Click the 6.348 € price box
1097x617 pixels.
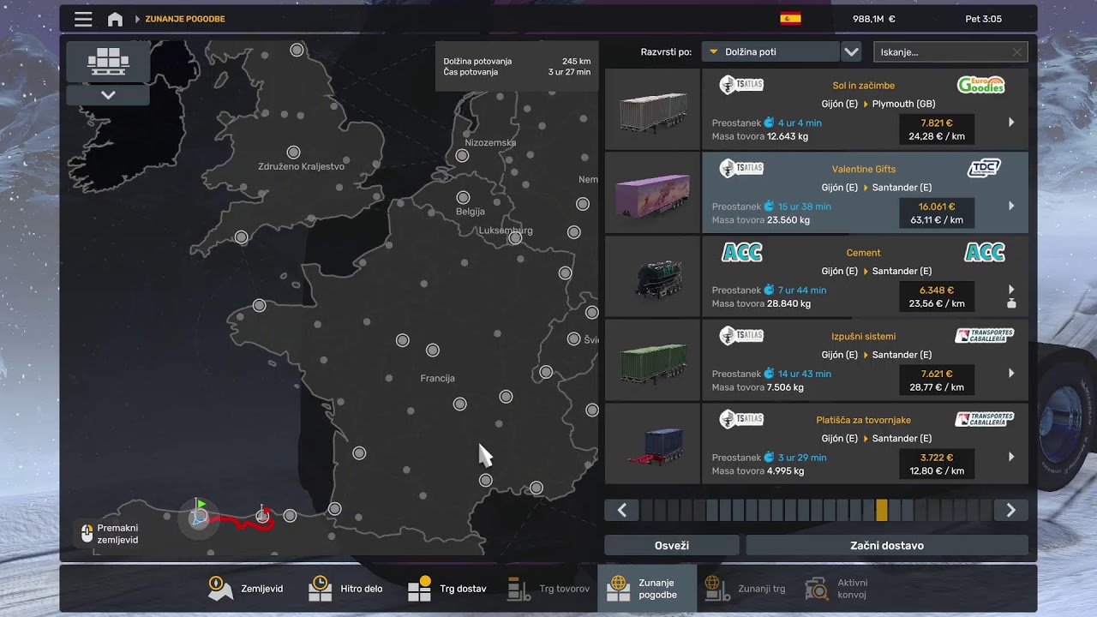pos(937,297)
